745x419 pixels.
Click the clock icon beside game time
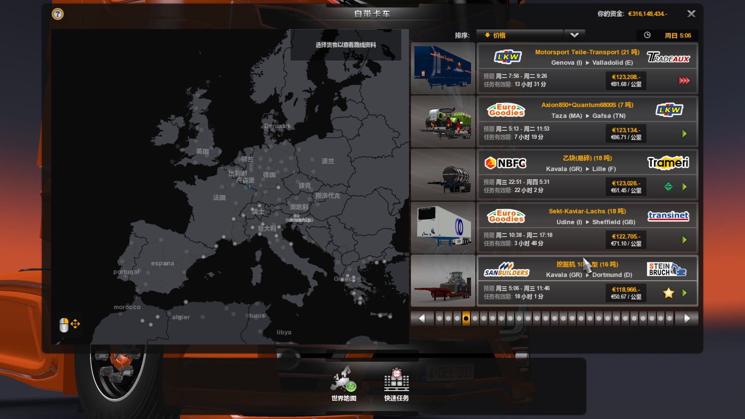click(647, 35)
